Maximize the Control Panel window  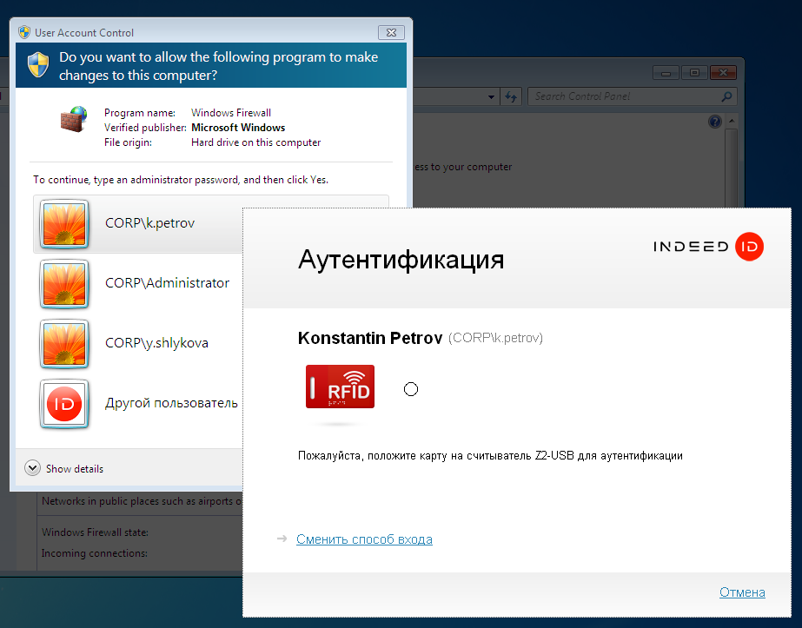(694, 73)
